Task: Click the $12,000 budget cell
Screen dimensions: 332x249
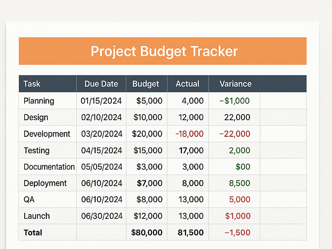Action: pyautogui.click(x=146, y=216)
